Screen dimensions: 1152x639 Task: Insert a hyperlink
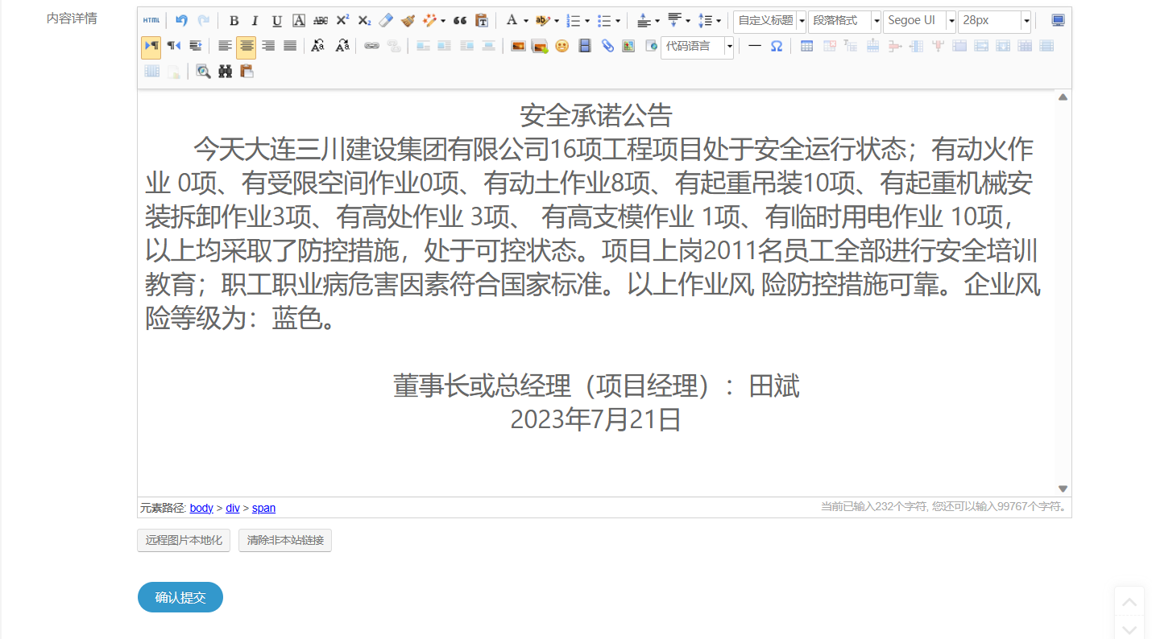371,46
